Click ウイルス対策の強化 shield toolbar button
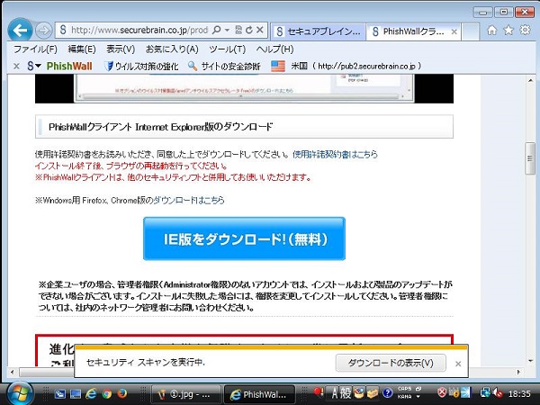The height and width of the screenshot is (405, 540). pos(141,66)
